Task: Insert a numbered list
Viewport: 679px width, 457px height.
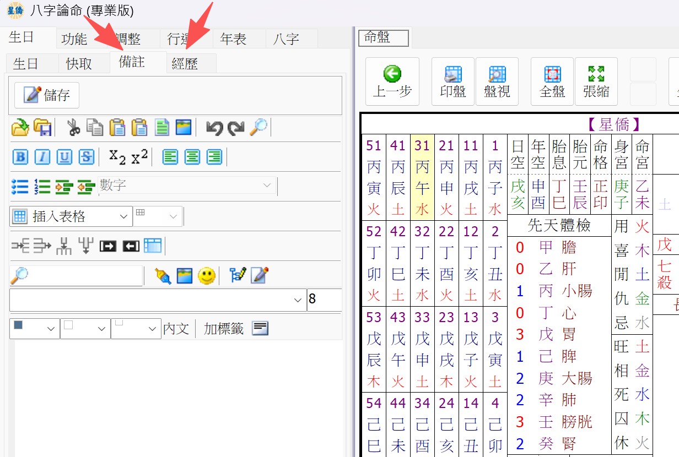Action: coord(42,186)
